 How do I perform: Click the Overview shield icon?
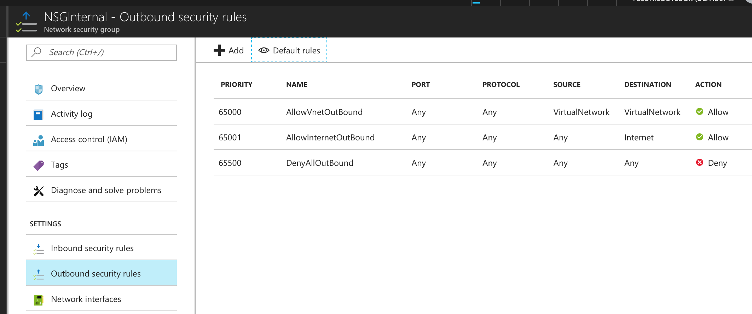[39, 89]
